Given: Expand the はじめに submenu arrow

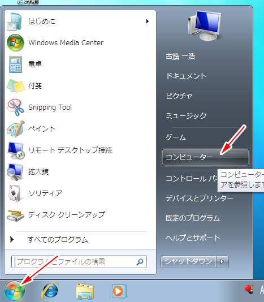Looking at the screenshot, I should pos(148,21).
